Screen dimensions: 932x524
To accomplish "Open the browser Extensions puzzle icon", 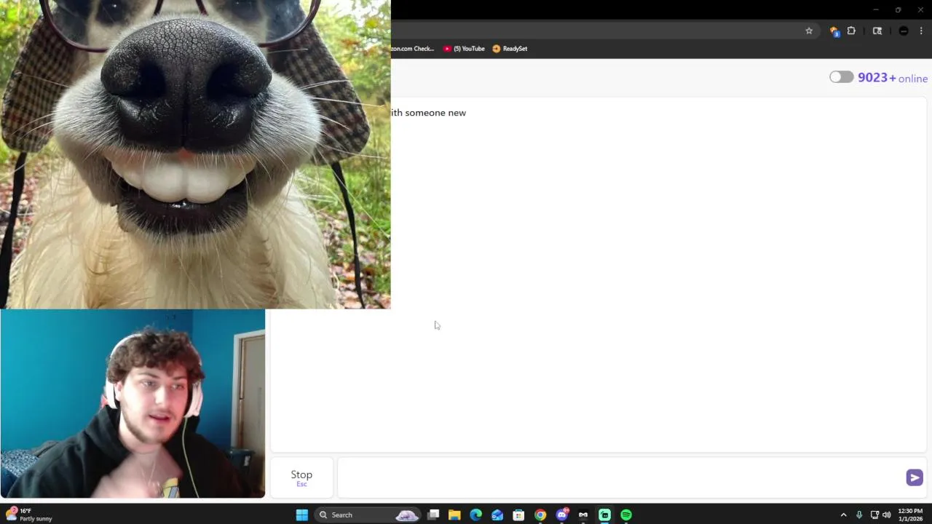I will [x=851, y=31].
